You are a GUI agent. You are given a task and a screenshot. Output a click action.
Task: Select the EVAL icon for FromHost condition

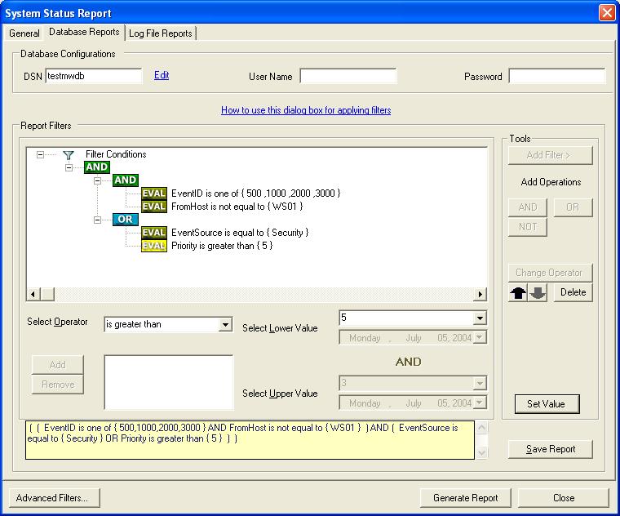(153, 207)
